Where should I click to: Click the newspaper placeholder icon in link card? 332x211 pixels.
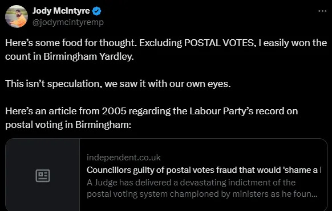pos(43,176)
